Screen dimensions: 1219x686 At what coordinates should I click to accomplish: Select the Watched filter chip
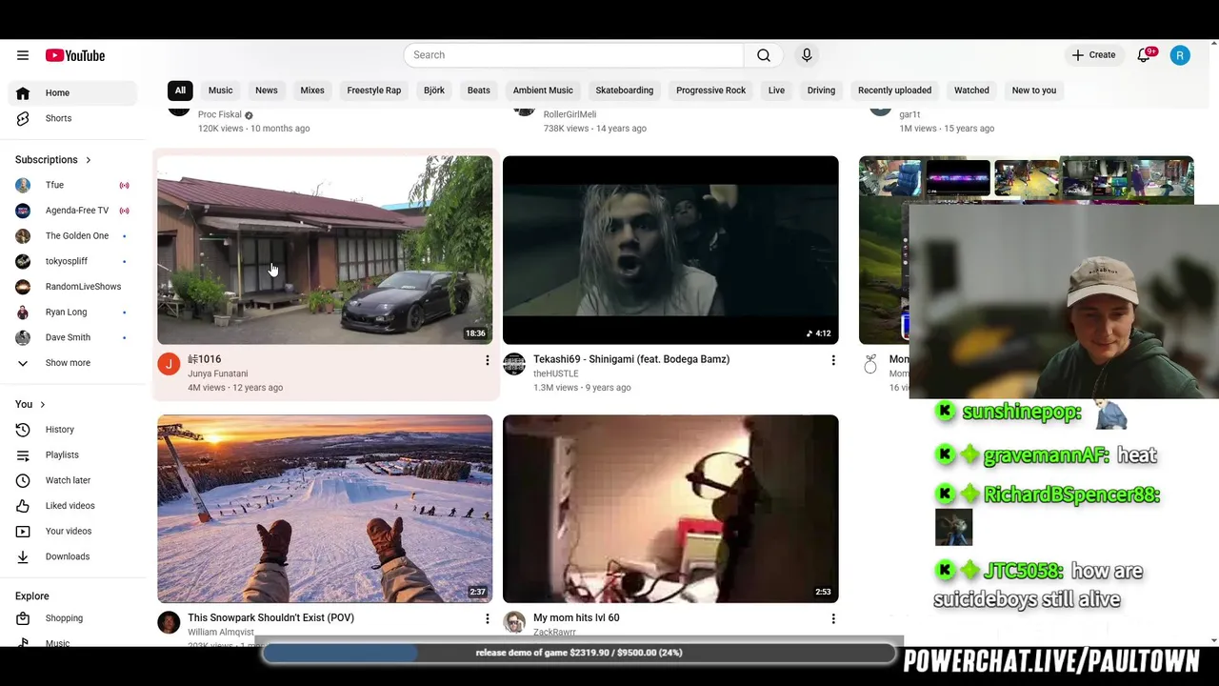(x=971, y=91)
